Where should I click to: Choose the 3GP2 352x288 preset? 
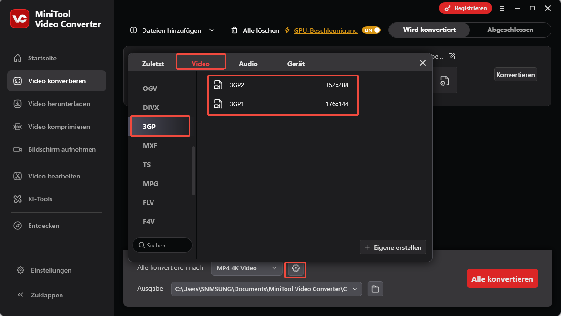click(x=283, y=85)
